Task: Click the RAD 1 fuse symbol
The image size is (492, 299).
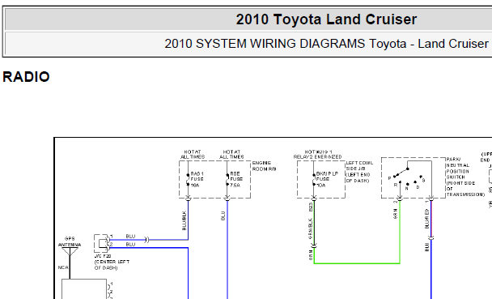Action: click(188, 180)
